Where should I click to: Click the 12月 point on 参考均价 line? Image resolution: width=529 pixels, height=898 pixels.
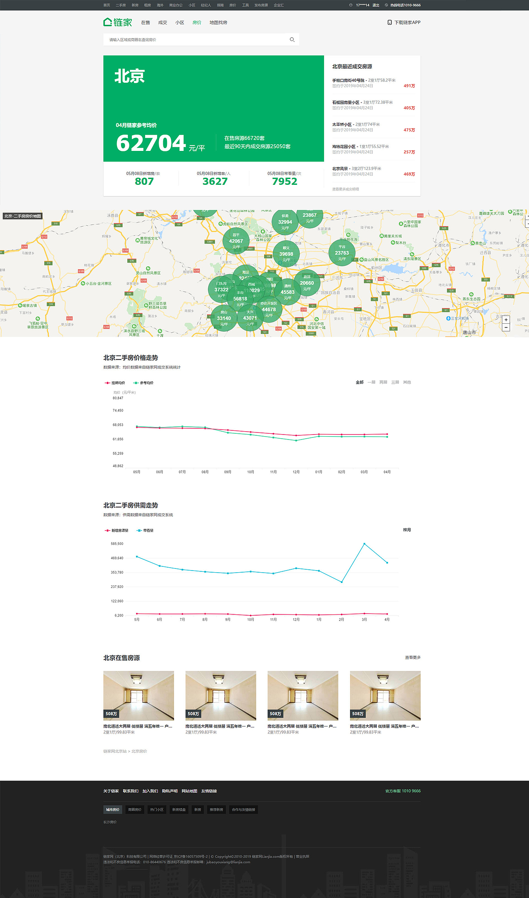point(296,440)
